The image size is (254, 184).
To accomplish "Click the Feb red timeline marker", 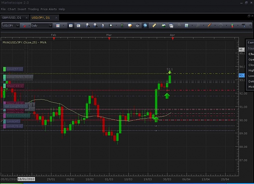I will pos(54,39).
